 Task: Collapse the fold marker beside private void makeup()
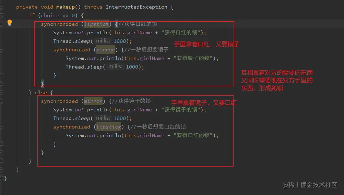[1, 7]
